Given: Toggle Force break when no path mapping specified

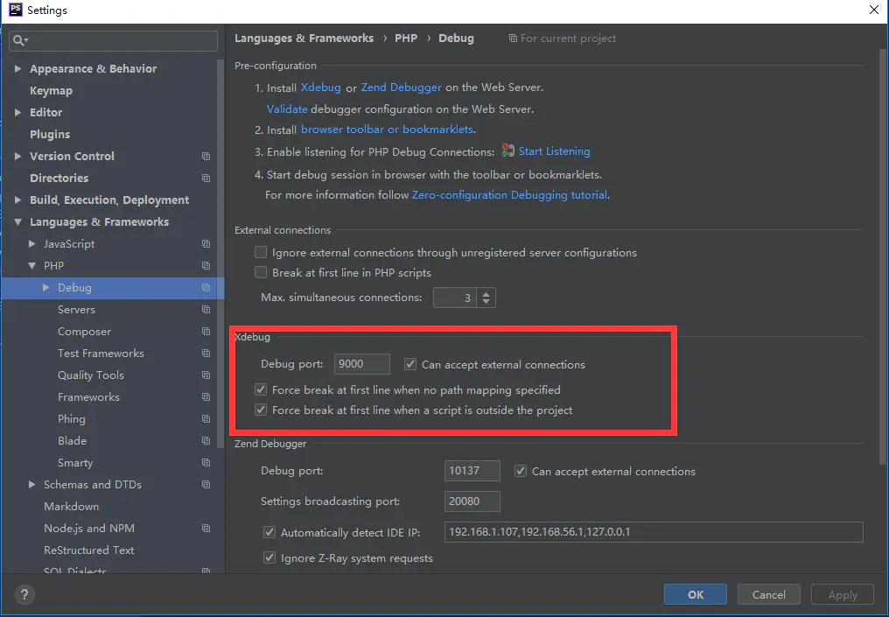Looking at the screenshot, I should 260,390.
